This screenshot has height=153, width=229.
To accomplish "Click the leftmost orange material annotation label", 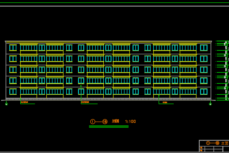I will (24, 102).
